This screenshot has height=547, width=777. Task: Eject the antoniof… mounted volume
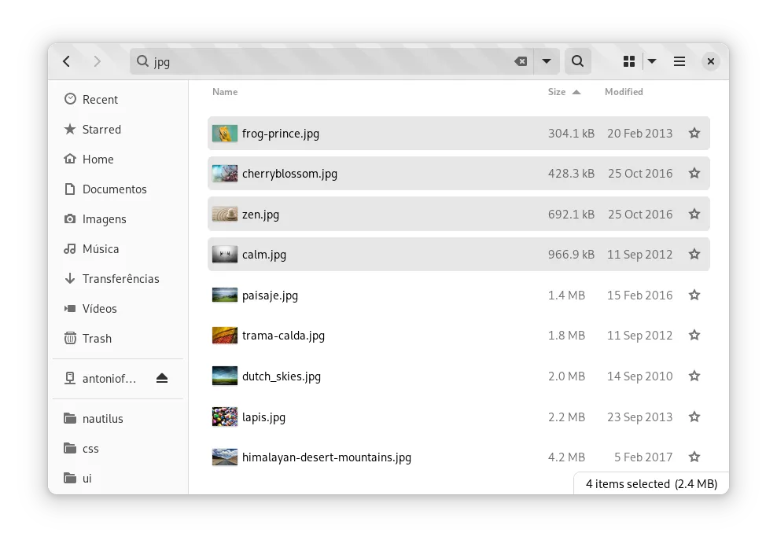click(162, 379)
